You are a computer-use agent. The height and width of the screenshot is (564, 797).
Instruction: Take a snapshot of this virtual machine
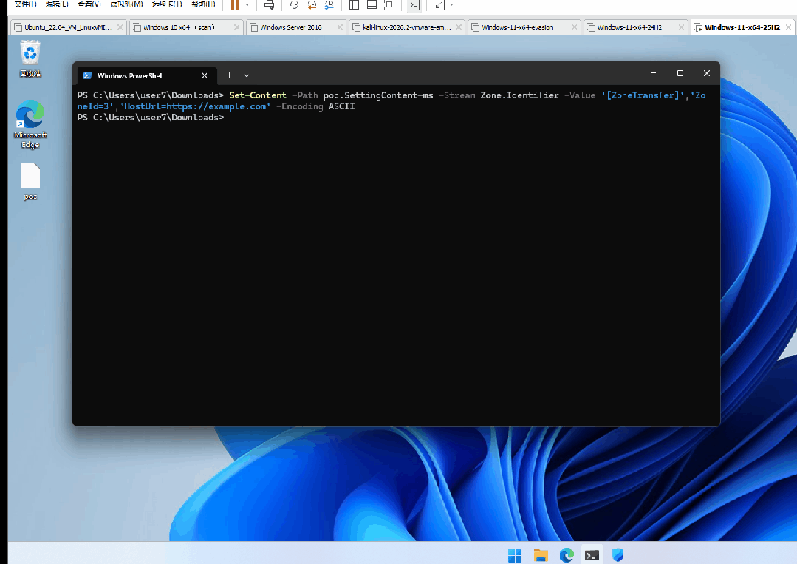pos(294,5)
